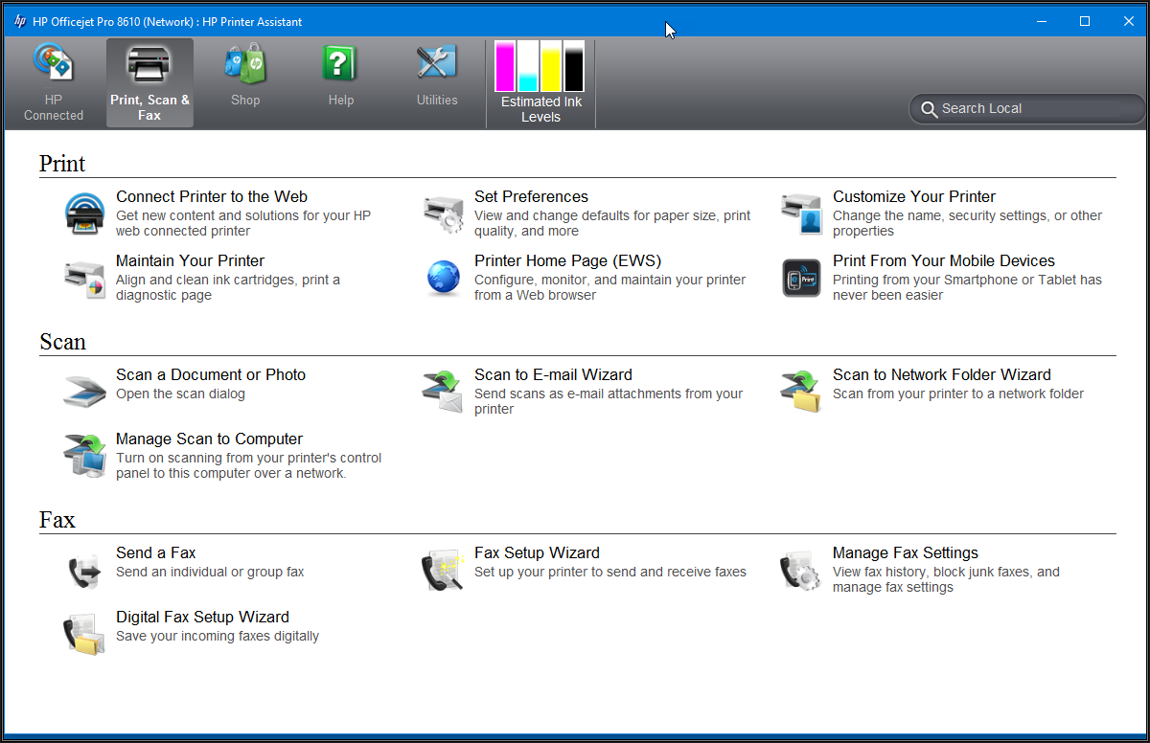Click the Connect Printer to the Web icon

tap(84, 214)
